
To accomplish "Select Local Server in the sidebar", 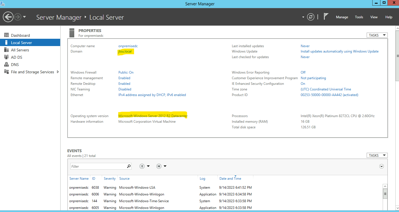I will (30, 43).
